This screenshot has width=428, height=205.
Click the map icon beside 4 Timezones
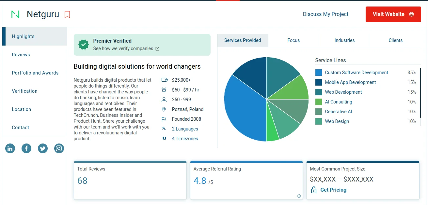164,139
